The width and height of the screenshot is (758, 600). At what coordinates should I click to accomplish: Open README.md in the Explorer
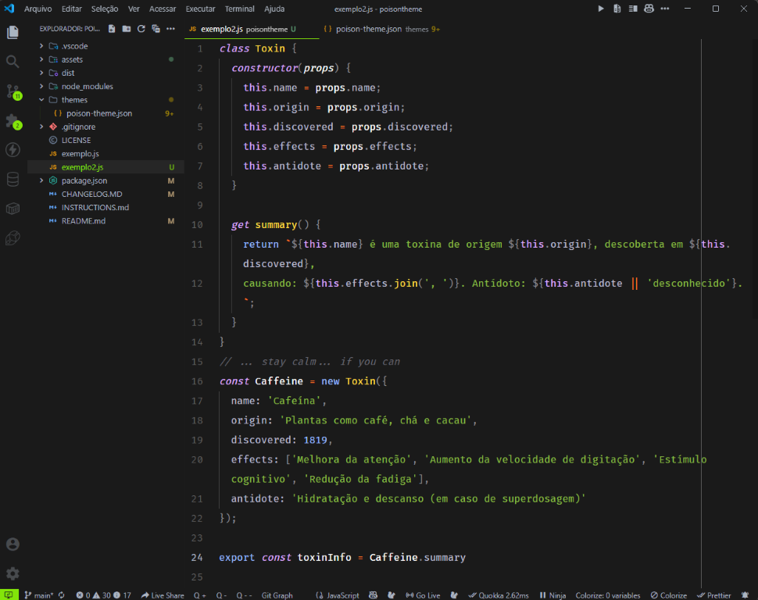pos(83,221)
